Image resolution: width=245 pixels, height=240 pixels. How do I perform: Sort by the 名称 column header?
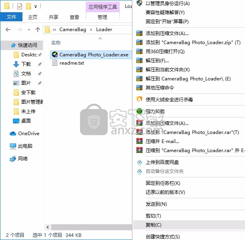click(x=56, y=43)
